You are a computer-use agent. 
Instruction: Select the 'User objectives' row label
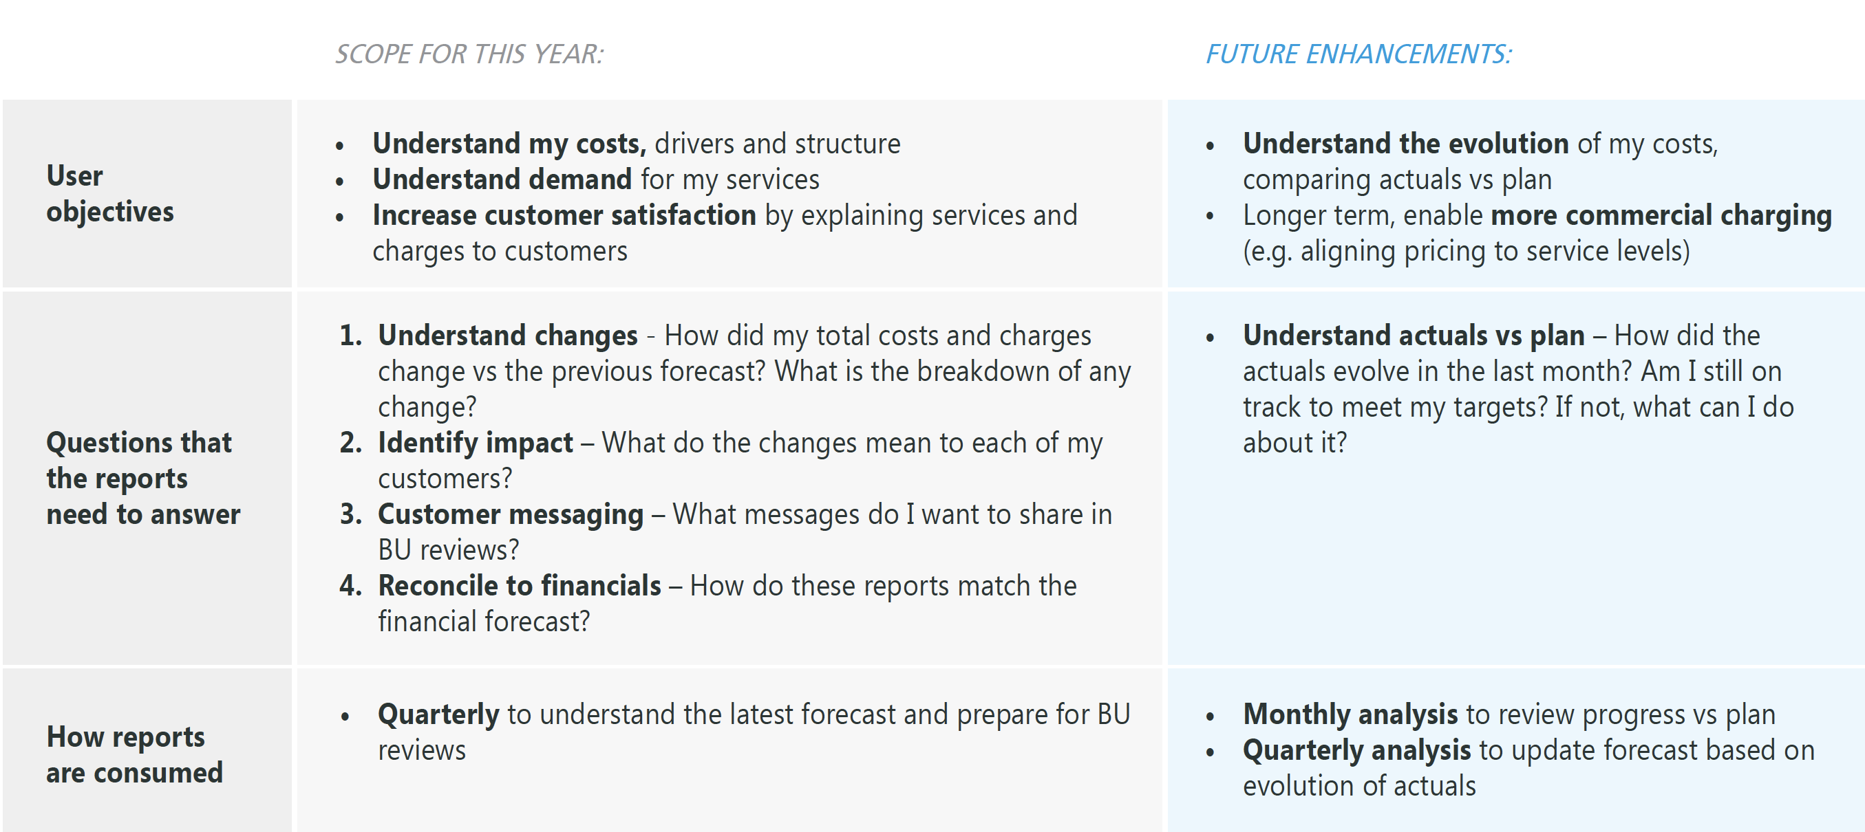coord(110,194)
